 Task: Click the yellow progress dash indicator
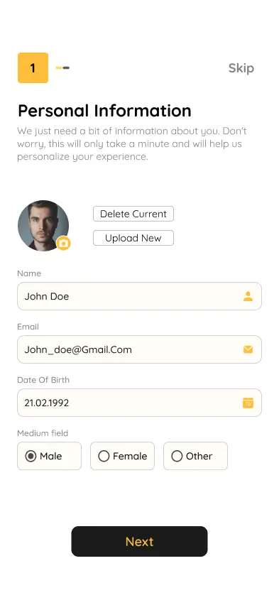tap(59, 68)
